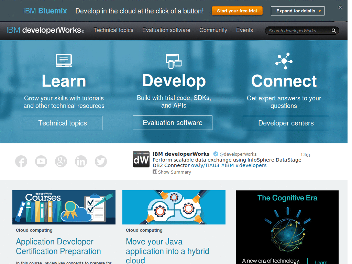
Task: Click Cloud computing label above Java article
Action: [144, 230]
